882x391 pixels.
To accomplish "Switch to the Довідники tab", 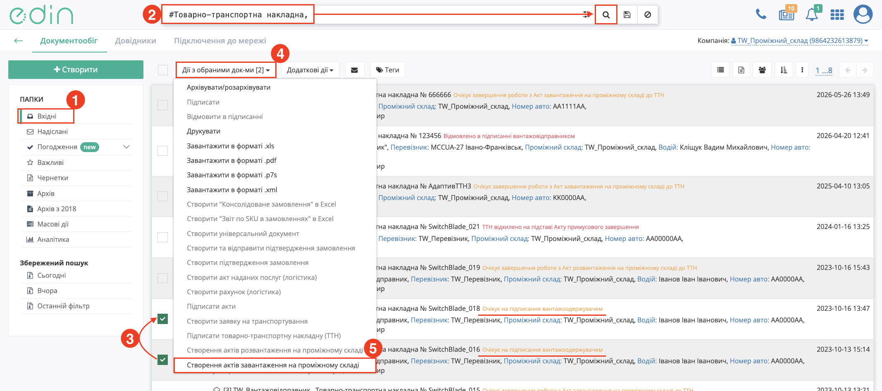I will click(x=136, y=41).
